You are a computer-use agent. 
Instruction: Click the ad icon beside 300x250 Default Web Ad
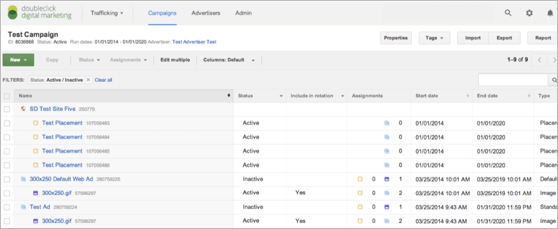click(23, 179)
